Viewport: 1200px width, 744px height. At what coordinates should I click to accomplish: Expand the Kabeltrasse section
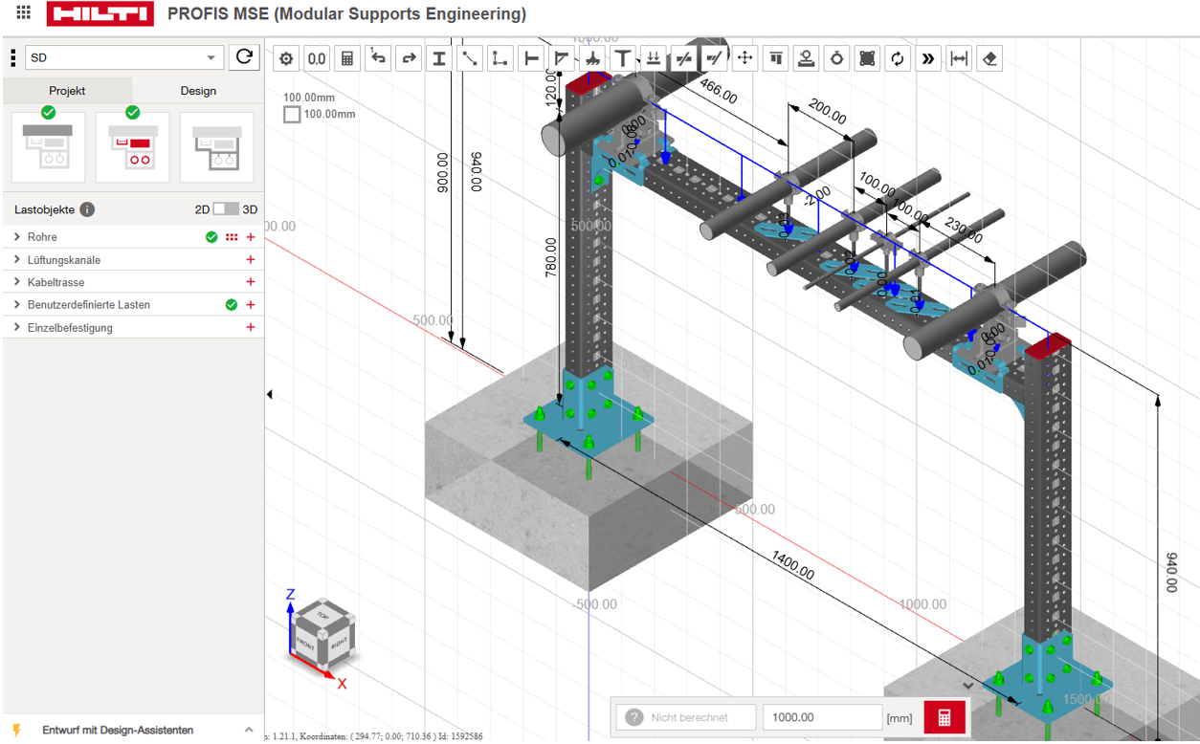(17, 282)
